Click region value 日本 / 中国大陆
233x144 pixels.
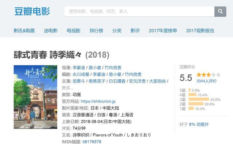click(105, 108)
